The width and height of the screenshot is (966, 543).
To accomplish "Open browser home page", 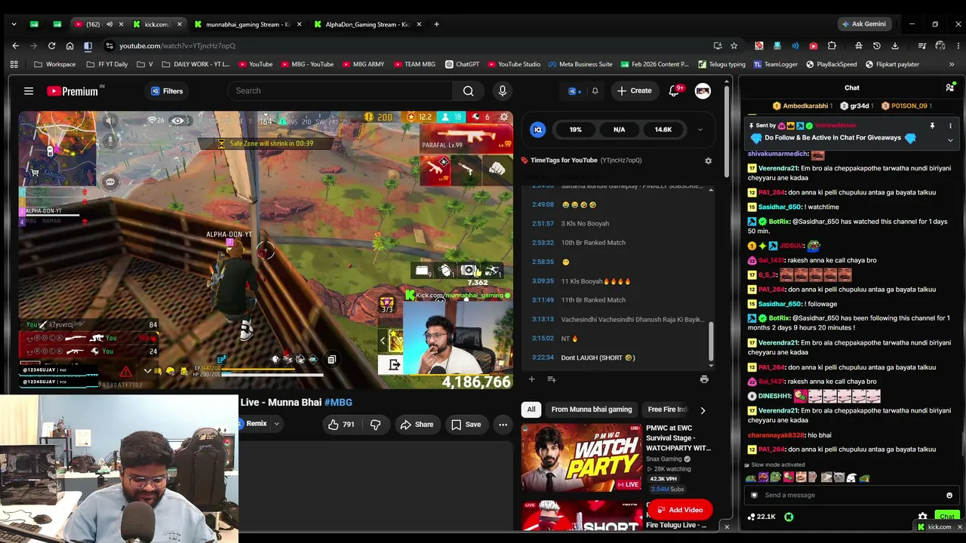I will click(69, 46).
